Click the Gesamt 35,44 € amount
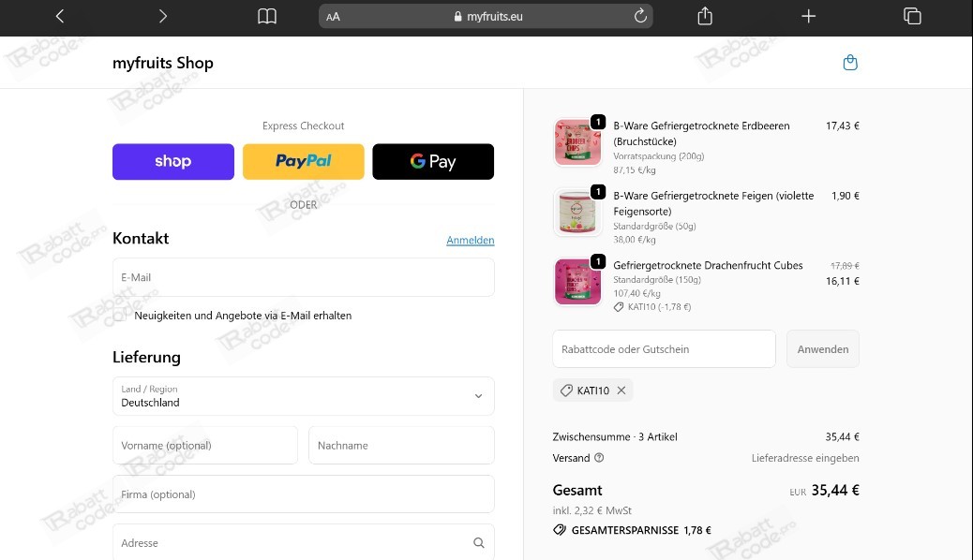The width and height of the screenshot is (973, 560). click(835, 490)
